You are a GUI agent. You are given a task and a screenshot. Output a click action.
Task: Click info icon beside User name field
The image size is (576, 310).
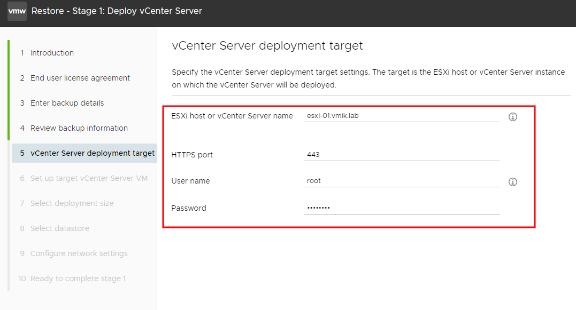pyautogui.click(x=512, y=182)
